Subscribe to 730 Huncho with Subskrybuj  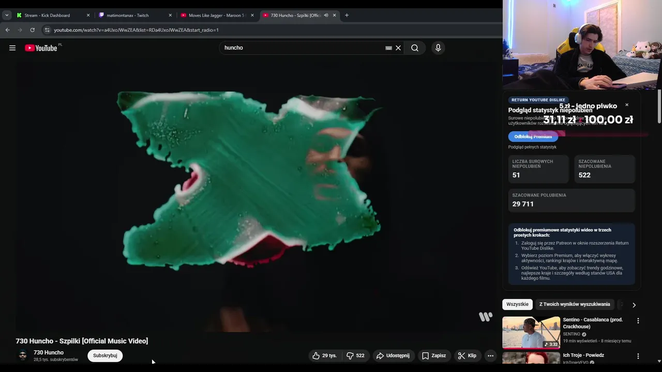pyautogui.click(x=105, y=355)
